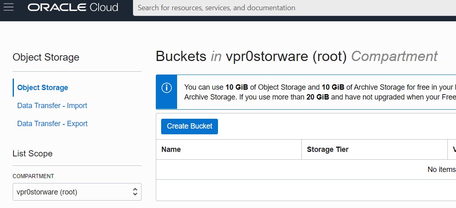This screenshot has width=456, height=208.
Task: Sort table by Name column header
Action: (171, 149)
